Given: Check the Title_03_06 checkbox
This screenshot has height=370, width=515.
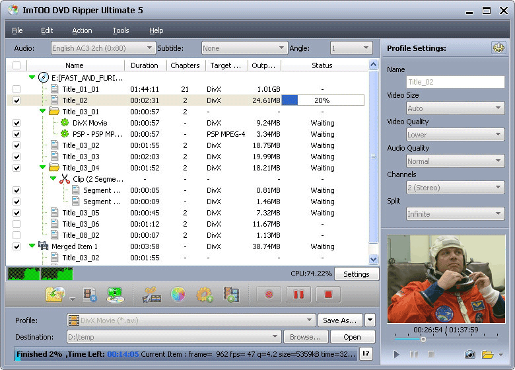Looking at the screenshot, I should tap(17, 224).
